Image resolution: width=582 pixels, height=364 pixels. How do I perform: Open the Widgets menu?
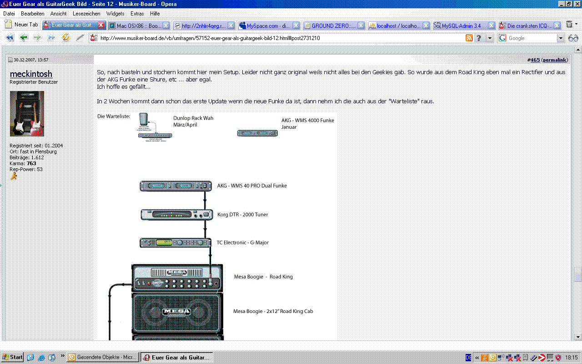(115, 14)
